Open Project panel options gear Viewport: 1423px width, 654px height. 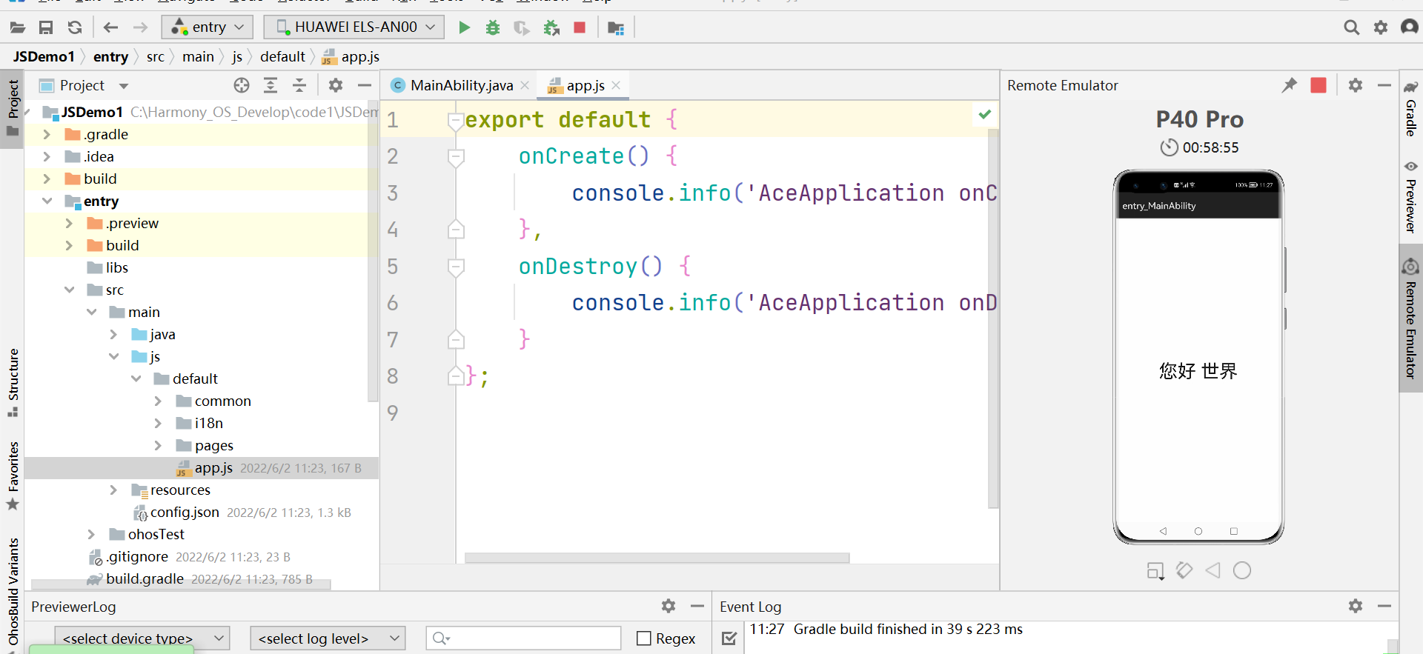(x=336, y=85)
